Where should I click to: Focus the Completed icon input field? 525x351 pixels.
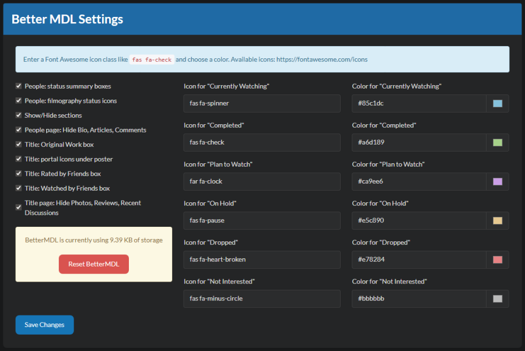pyautogui.click(x=261, y=143)
